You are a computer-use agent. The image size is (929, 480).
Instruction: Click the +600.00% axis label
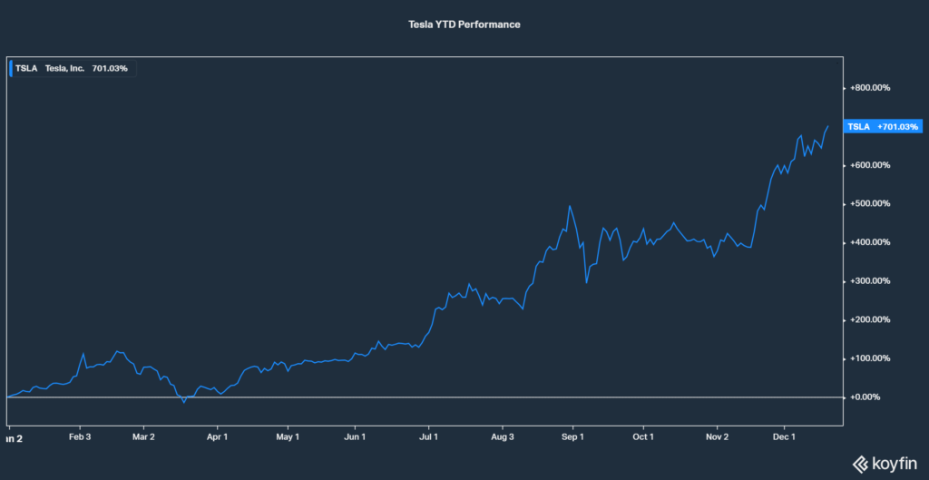pos(870,165)
